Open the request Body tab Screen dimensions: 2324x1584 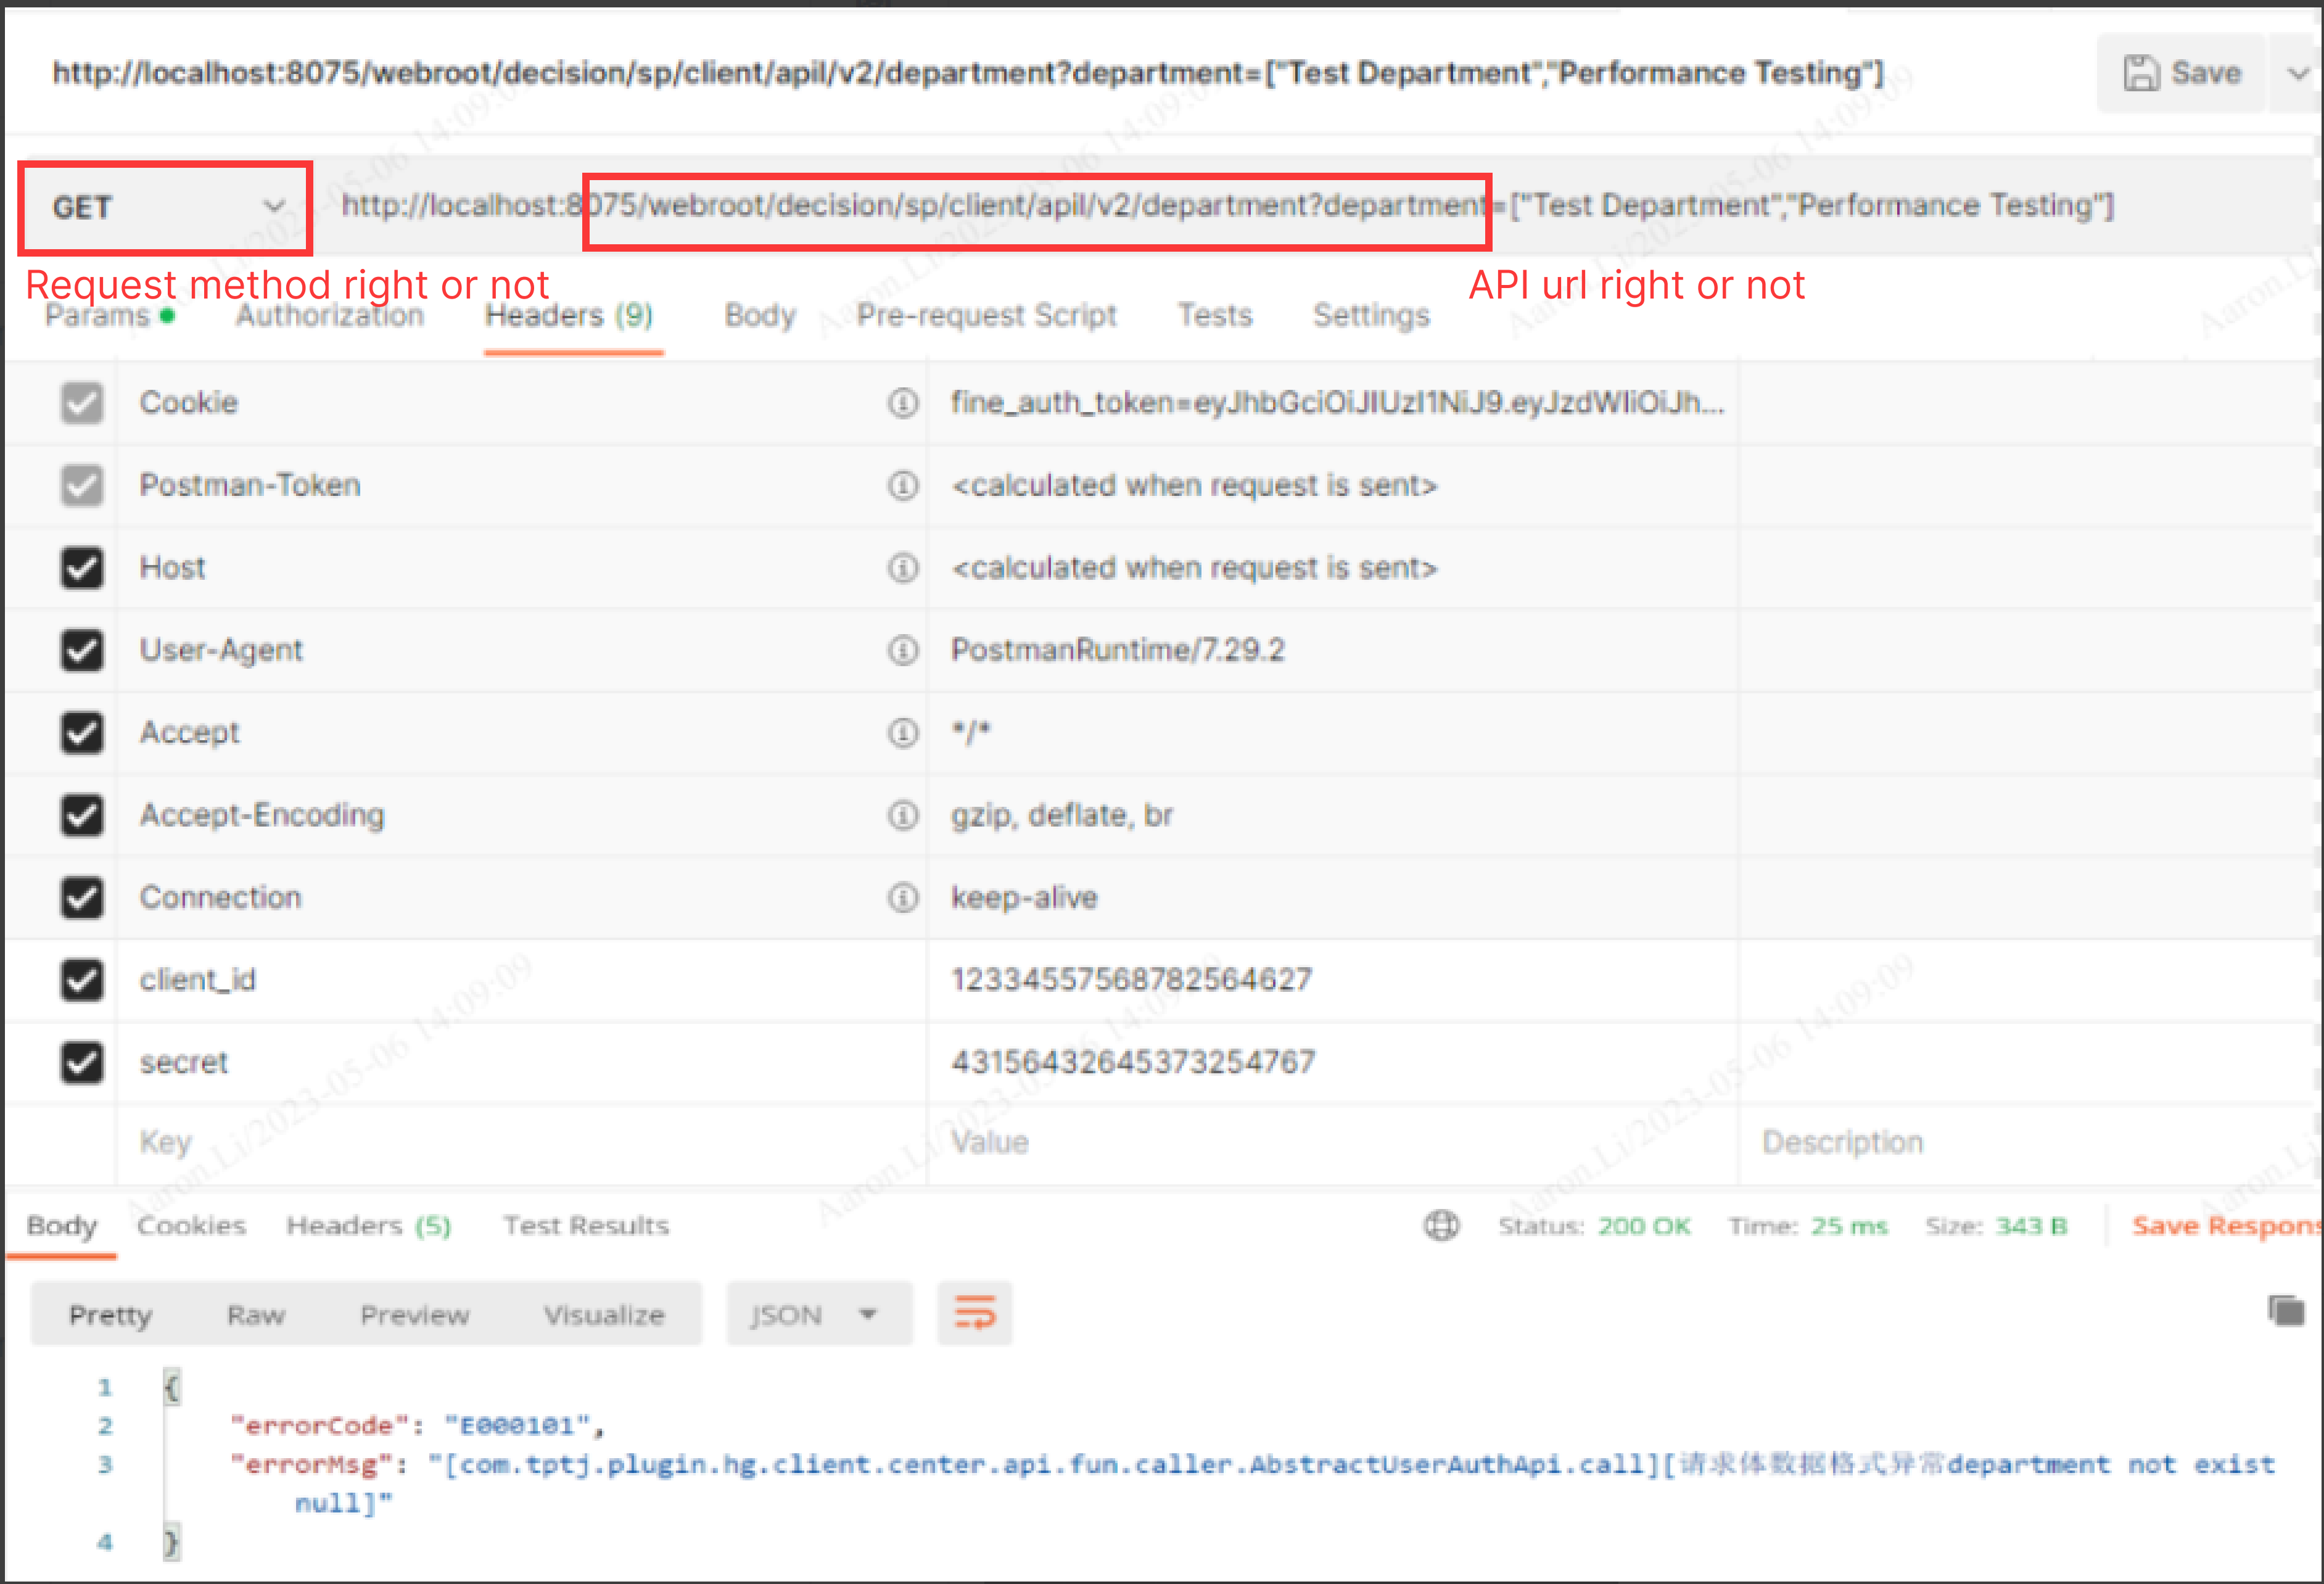760,316
